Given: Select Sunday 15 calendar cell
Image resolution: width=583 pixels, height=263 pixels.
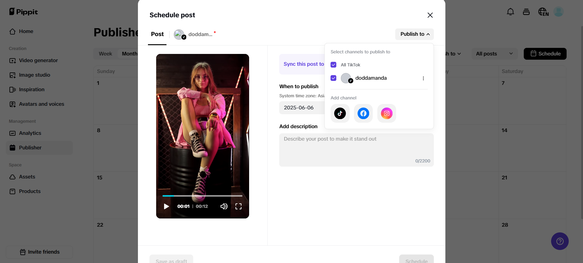Looking at the screenshot, I should click(116, 195).
